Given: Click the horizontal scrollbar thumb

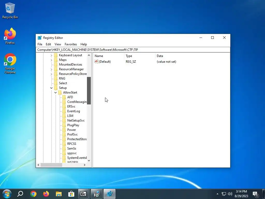Looking at the screenshot, I should [x=51, y=165].
